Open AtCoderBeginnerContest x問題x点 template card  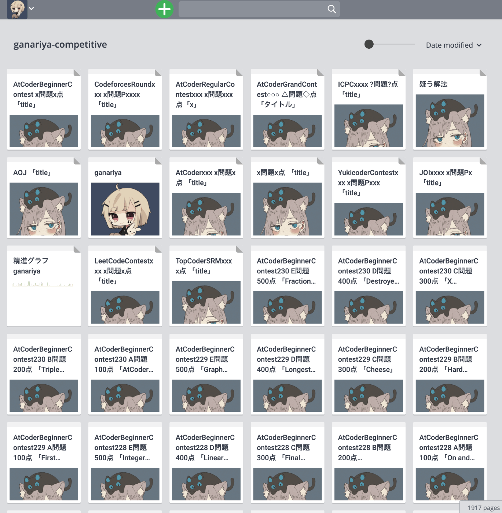(44, 110)
